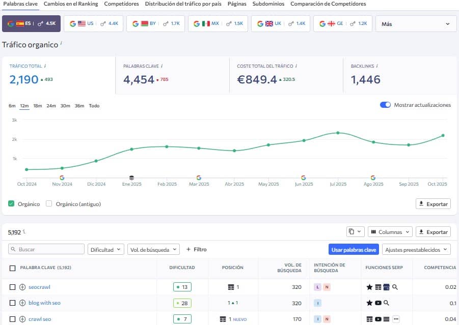Click the add icon beside crawl seo
This screenshot has width=459, height=325.
coord(22,319)
